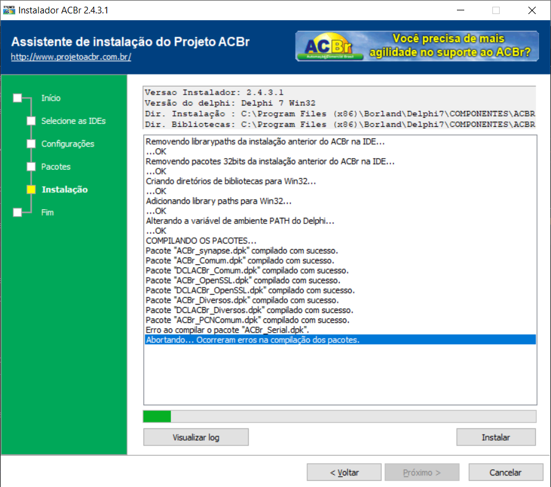Select the highlighted 'Abortando...' log line
Viewport: 551px width, 487px height.
pyautogui.click(x=340, y=339)
